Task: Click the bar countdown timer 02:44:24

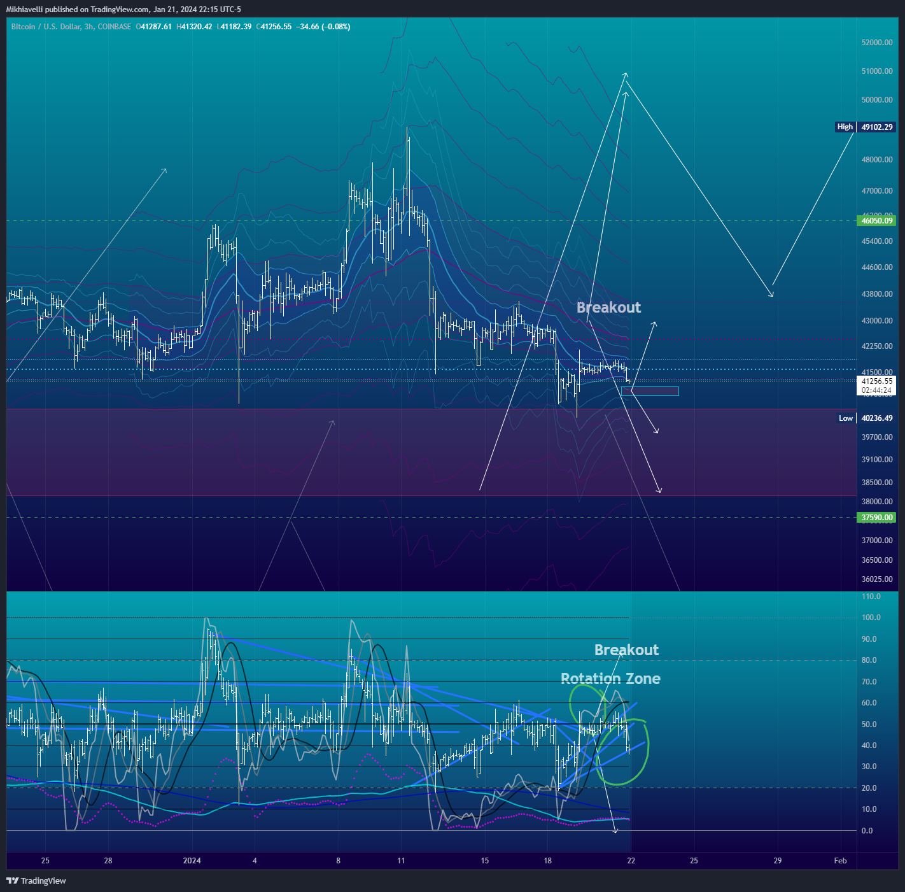Action: pyautogui.click(x=876, y=390)
